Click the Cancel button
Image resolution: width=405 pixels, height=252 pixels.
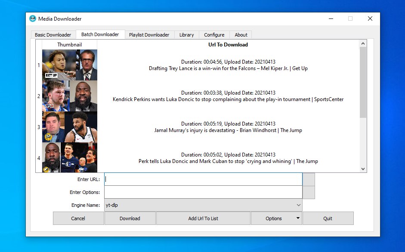(78, 218)
